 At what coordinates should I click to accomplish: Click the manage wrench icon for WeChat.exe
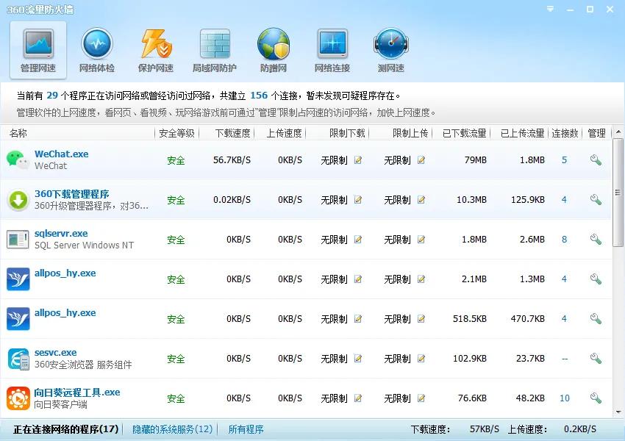click(x=596, y=159)
